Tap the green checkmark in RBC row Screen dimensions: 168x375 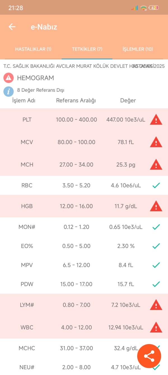[156, 185]
